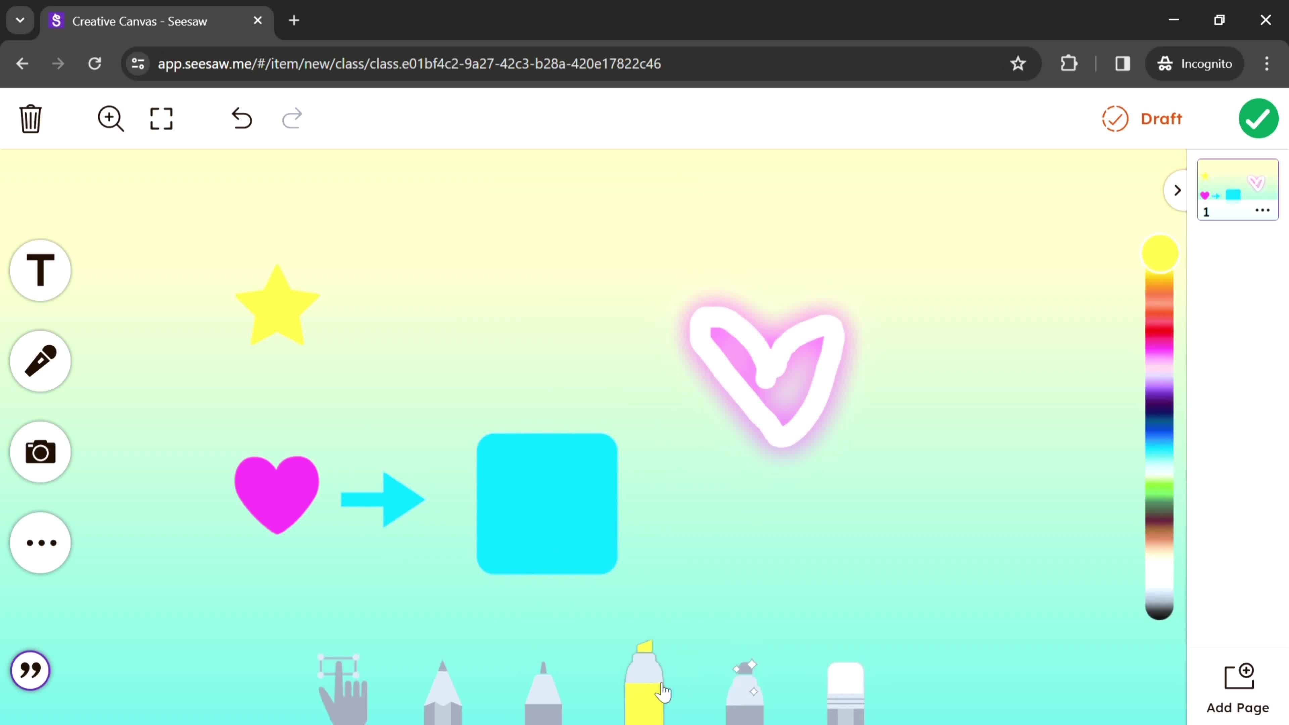Click the green checkmark to finish
The width and height of the screenshot is (1289, 725).
[1258, 118]
